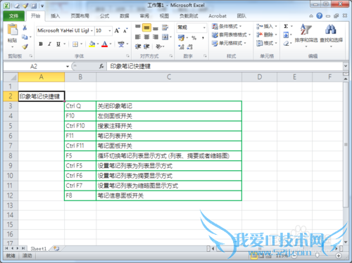Screen dimensions: 352x263
Task: Switch to 数据 Data tab
Action: tap(125, 16)
